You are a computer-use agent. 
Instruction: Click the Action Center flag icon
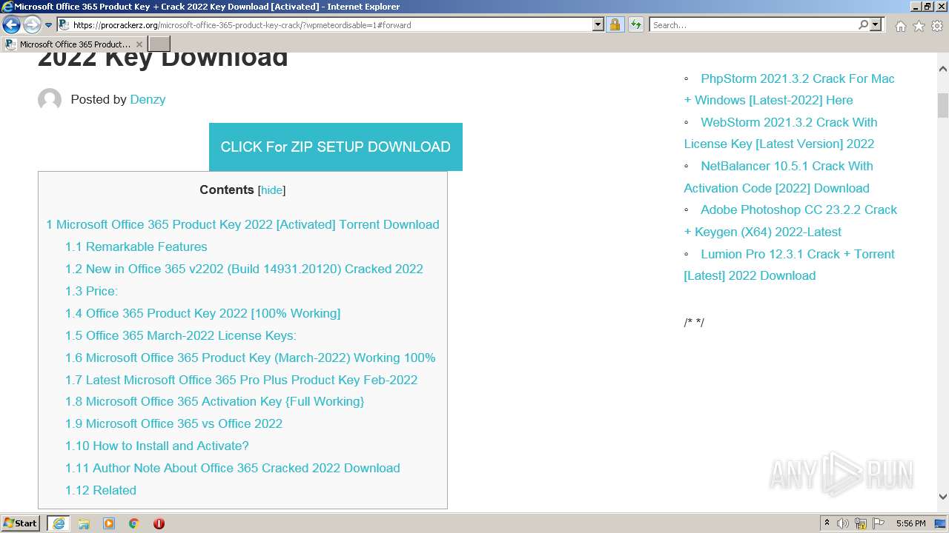pyautogui.click(x=879, y=523)
